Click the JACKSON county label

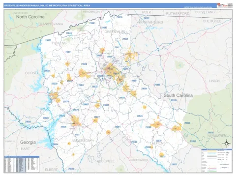pos(20,13)
